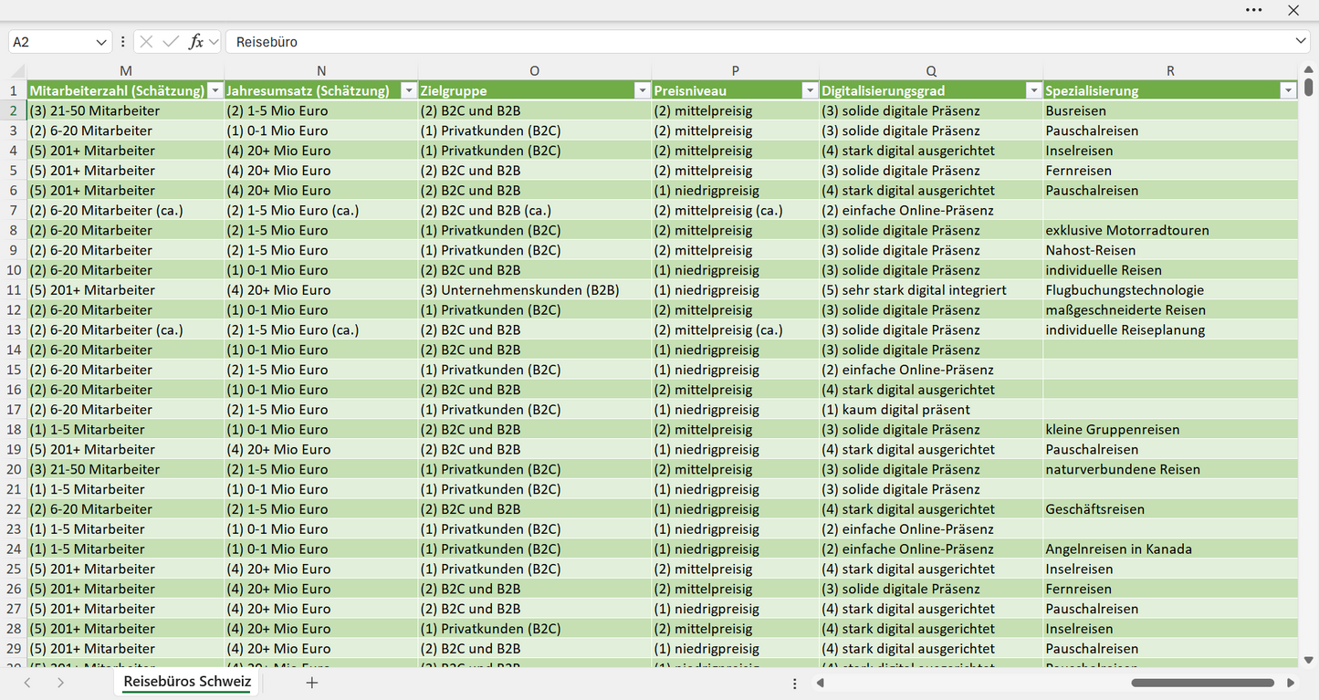This screenshot has width=1319, height=700.
Task: Open the three-dot more options menu
Action: 1253,10
